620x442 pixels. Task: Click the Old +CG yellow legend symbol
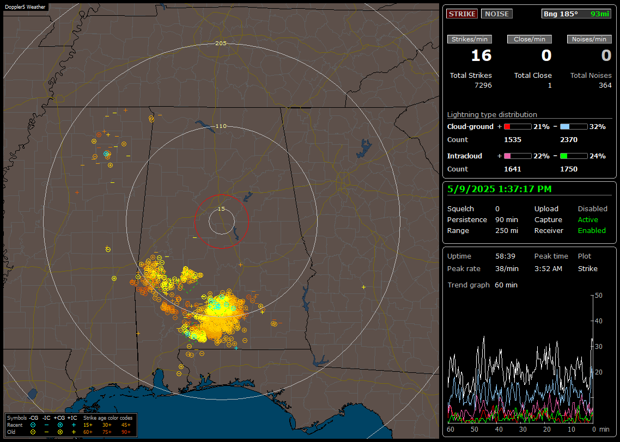tap(60, 432)
